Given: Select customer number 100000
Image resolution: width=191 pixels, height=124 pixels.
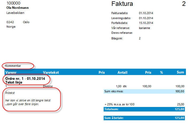Looking at the screenshot, I should (x=13, y=3).
